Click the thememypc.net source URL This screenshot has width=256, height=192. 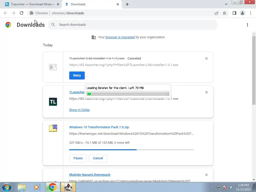[x=131, y=134]
